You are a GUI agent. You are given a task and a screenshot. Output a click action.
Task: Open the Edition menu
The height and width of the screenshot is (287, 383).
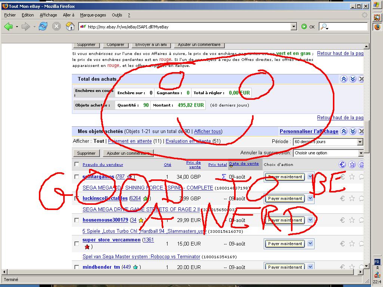click(x=28, y=15)
